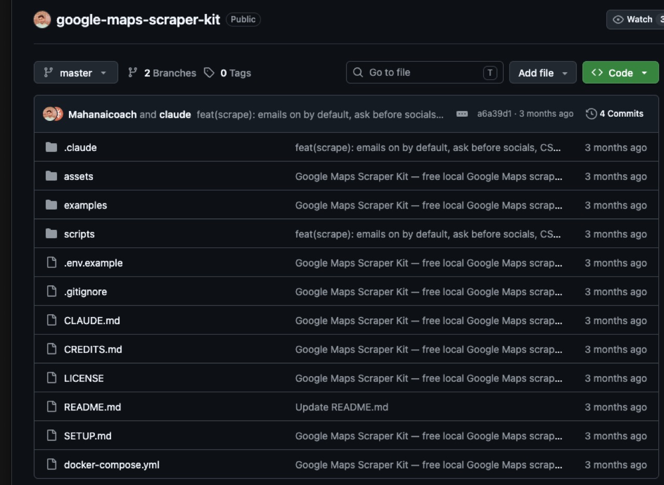Screen dimensions: 664x485
Task: Click the .env.example file icon
Action: tap(51, 262)
